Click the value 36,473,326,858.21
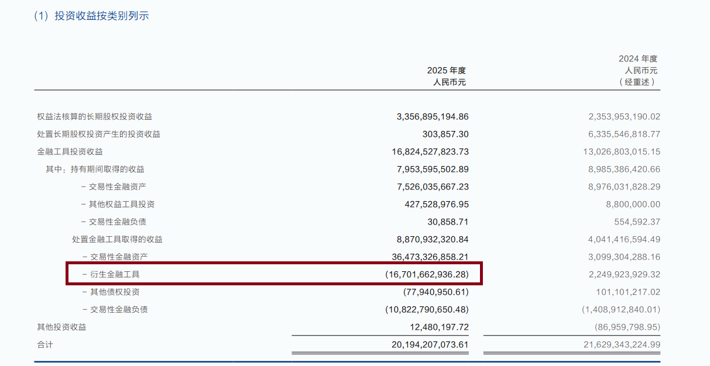The width and height of the screenshot is (710, 366). 430,257
